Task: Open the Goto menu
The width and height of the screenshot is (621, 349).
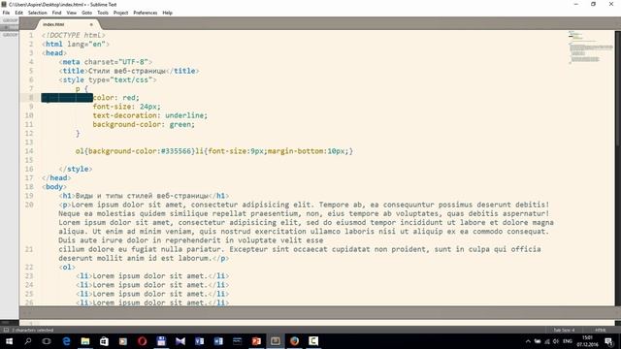Action: click(x=86, y=13)
